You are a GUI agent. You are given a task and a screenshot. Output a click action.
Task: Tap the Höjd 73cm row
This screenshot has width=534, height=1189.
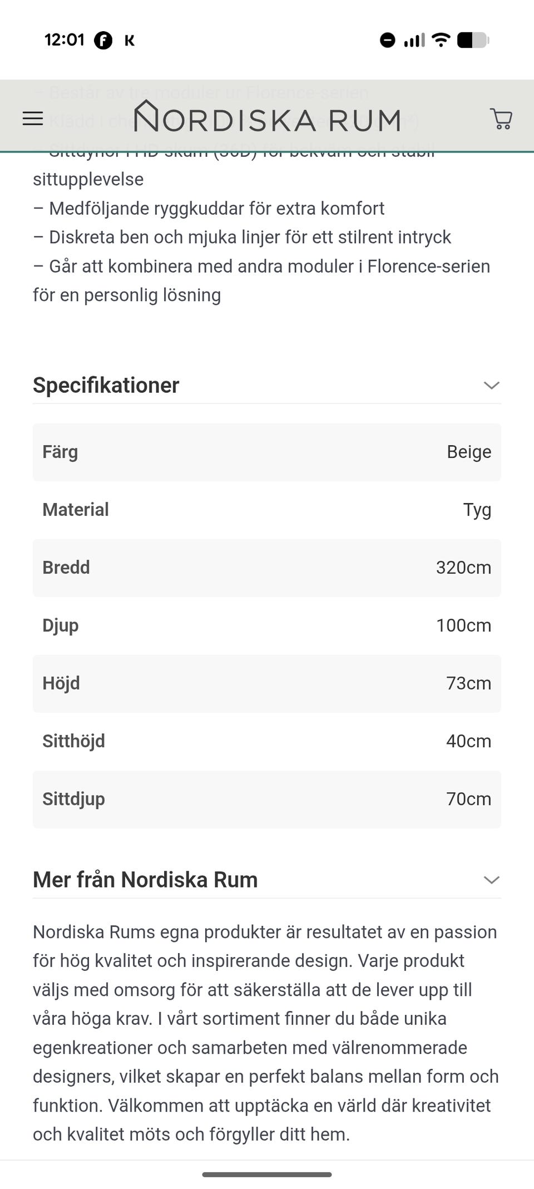pos(267,683)
